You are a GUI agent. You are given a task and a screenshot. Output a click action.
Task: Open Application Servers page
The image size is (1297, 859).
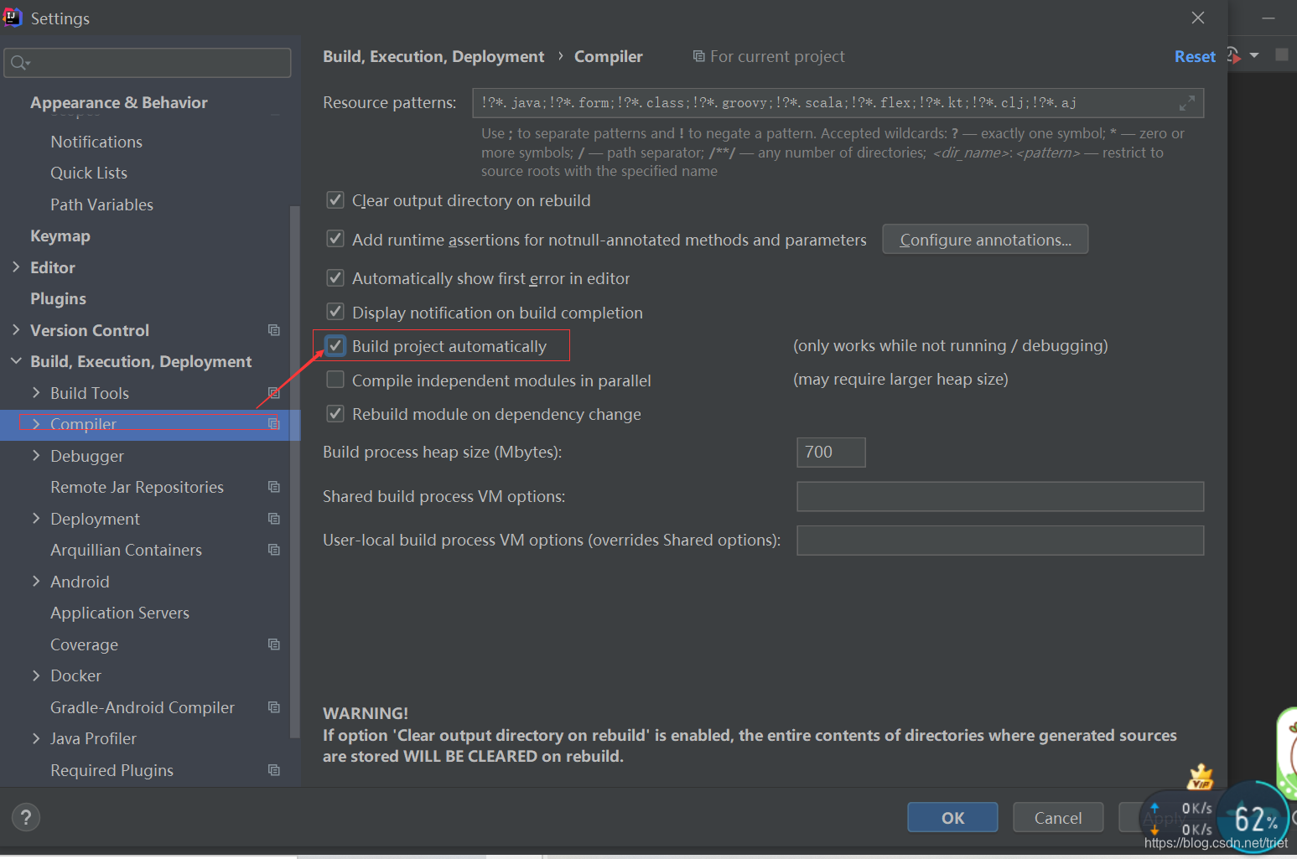pyautogui.click(x=120, y=613)
